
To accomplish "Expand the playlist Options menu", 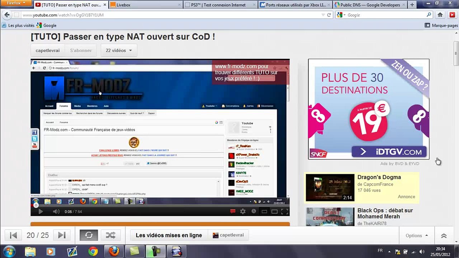I will 417,235.
